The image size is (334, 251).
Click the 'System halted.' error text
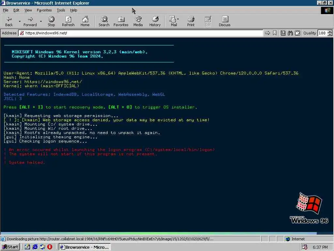tap(27, 162)
